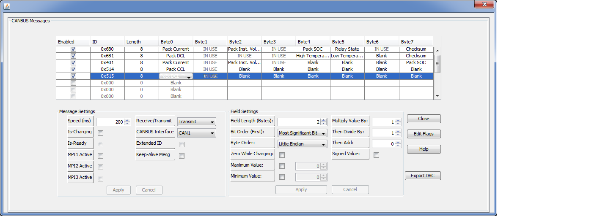
Task: Enable the Is-Charging checkbox
Action: (101, 133)
